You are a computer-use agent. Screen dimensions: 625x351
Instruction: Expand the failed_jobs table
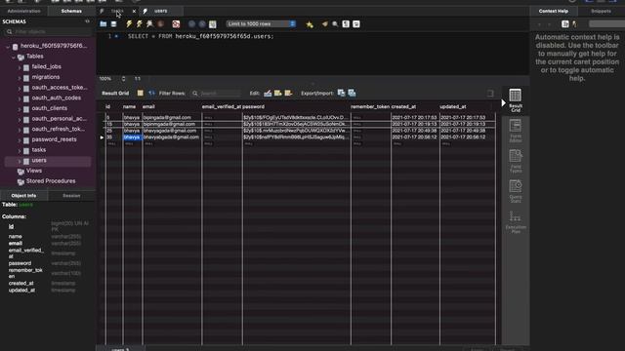pyautogui.click(x=20, y=67)
